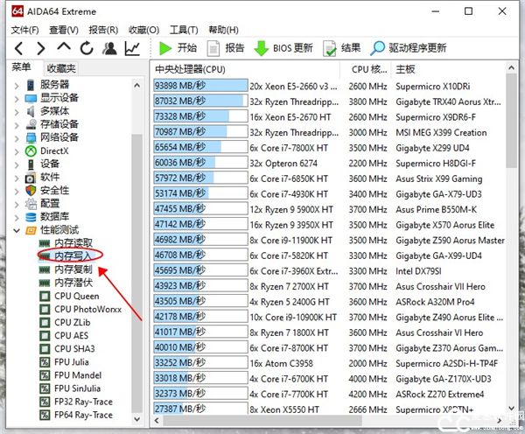
Task: Start the benchmark with 开始 button
Action: click(178, 48)
